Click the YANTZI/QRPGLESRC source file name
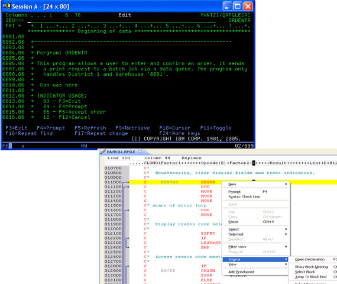Screen dimensions: 337x284 (x=225, y=15)
